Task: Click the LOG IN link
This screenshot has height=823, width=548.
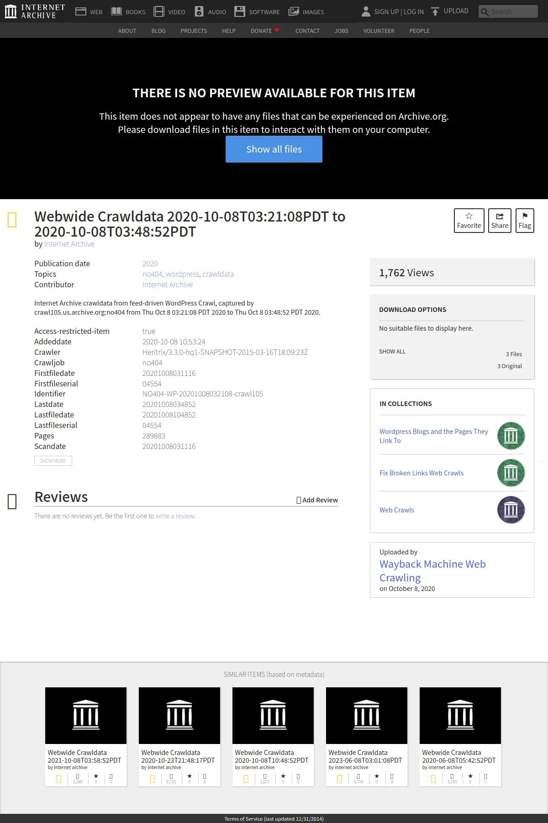Action: [413, 11]
